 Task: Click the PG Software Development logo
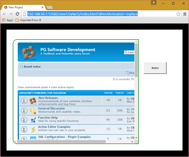click(29, 52)
